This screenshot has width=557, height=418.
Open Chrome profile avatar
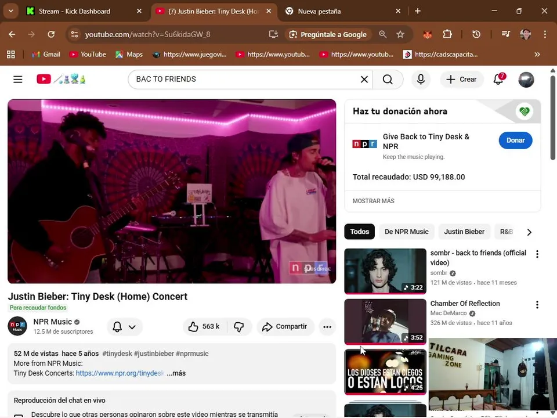[525, 34]
